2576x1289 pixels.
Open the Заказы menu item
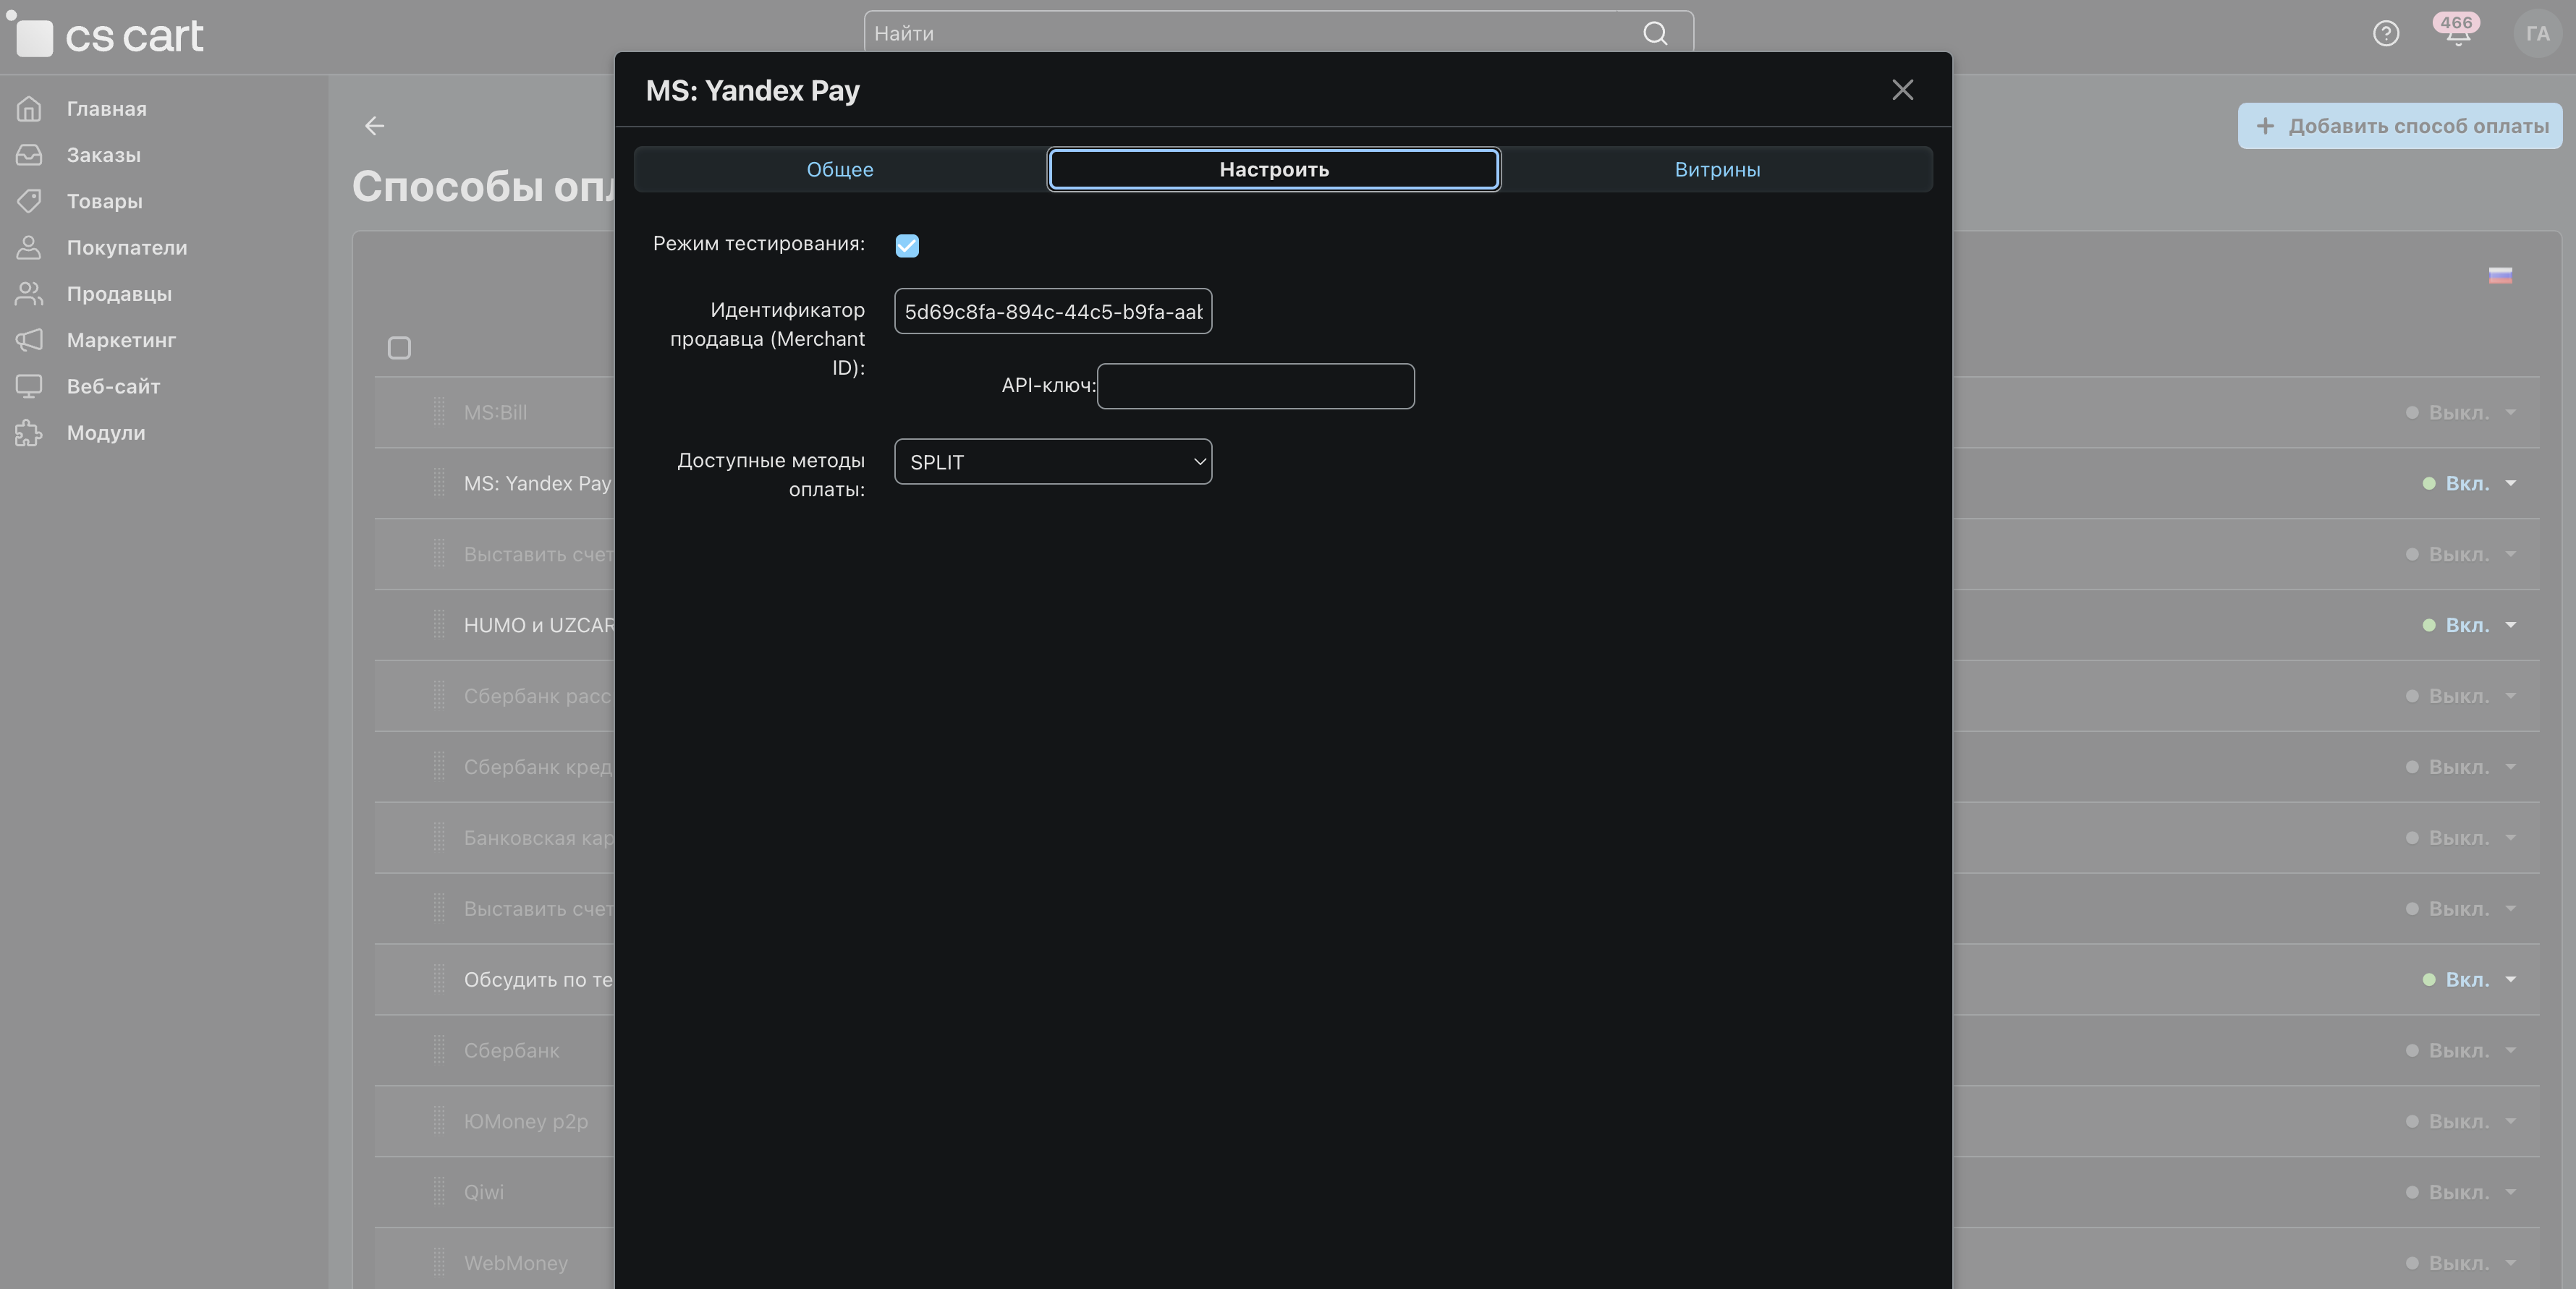coord(103,155)
